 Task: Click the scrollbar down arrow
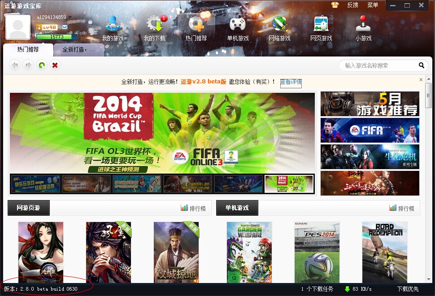(x=429, y=279)
